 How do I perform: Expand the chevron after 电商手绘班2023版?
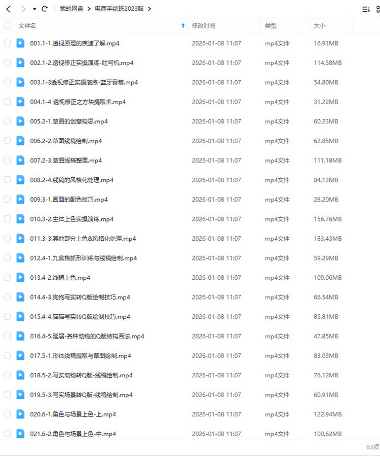click(x=149, y=9)
